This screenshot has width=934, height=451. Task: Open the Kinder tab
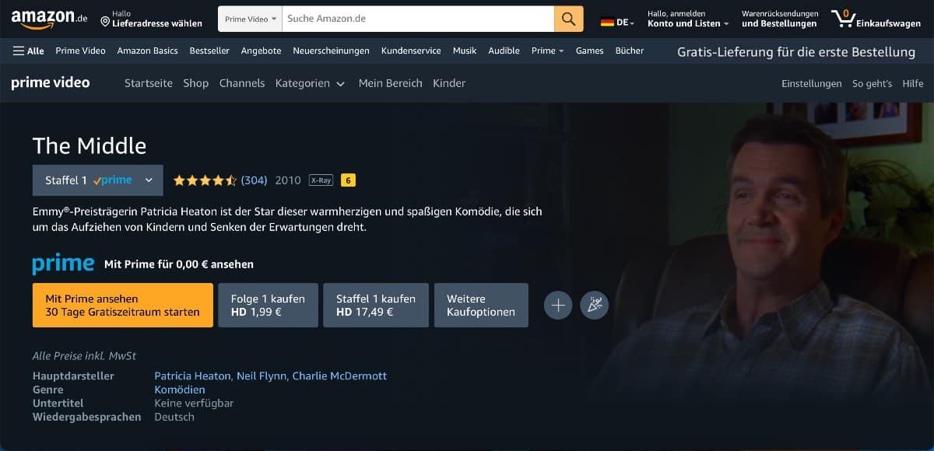coord(449,83)
